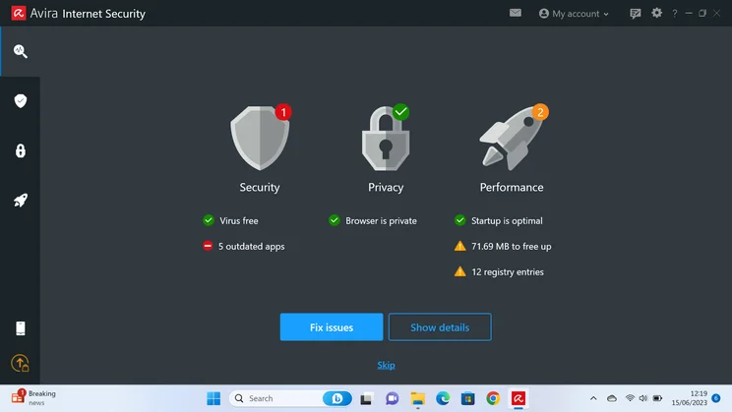Click the red icon beside 5 outdated apps
Viewport: 732px width, 412px height.
[208, 246]
